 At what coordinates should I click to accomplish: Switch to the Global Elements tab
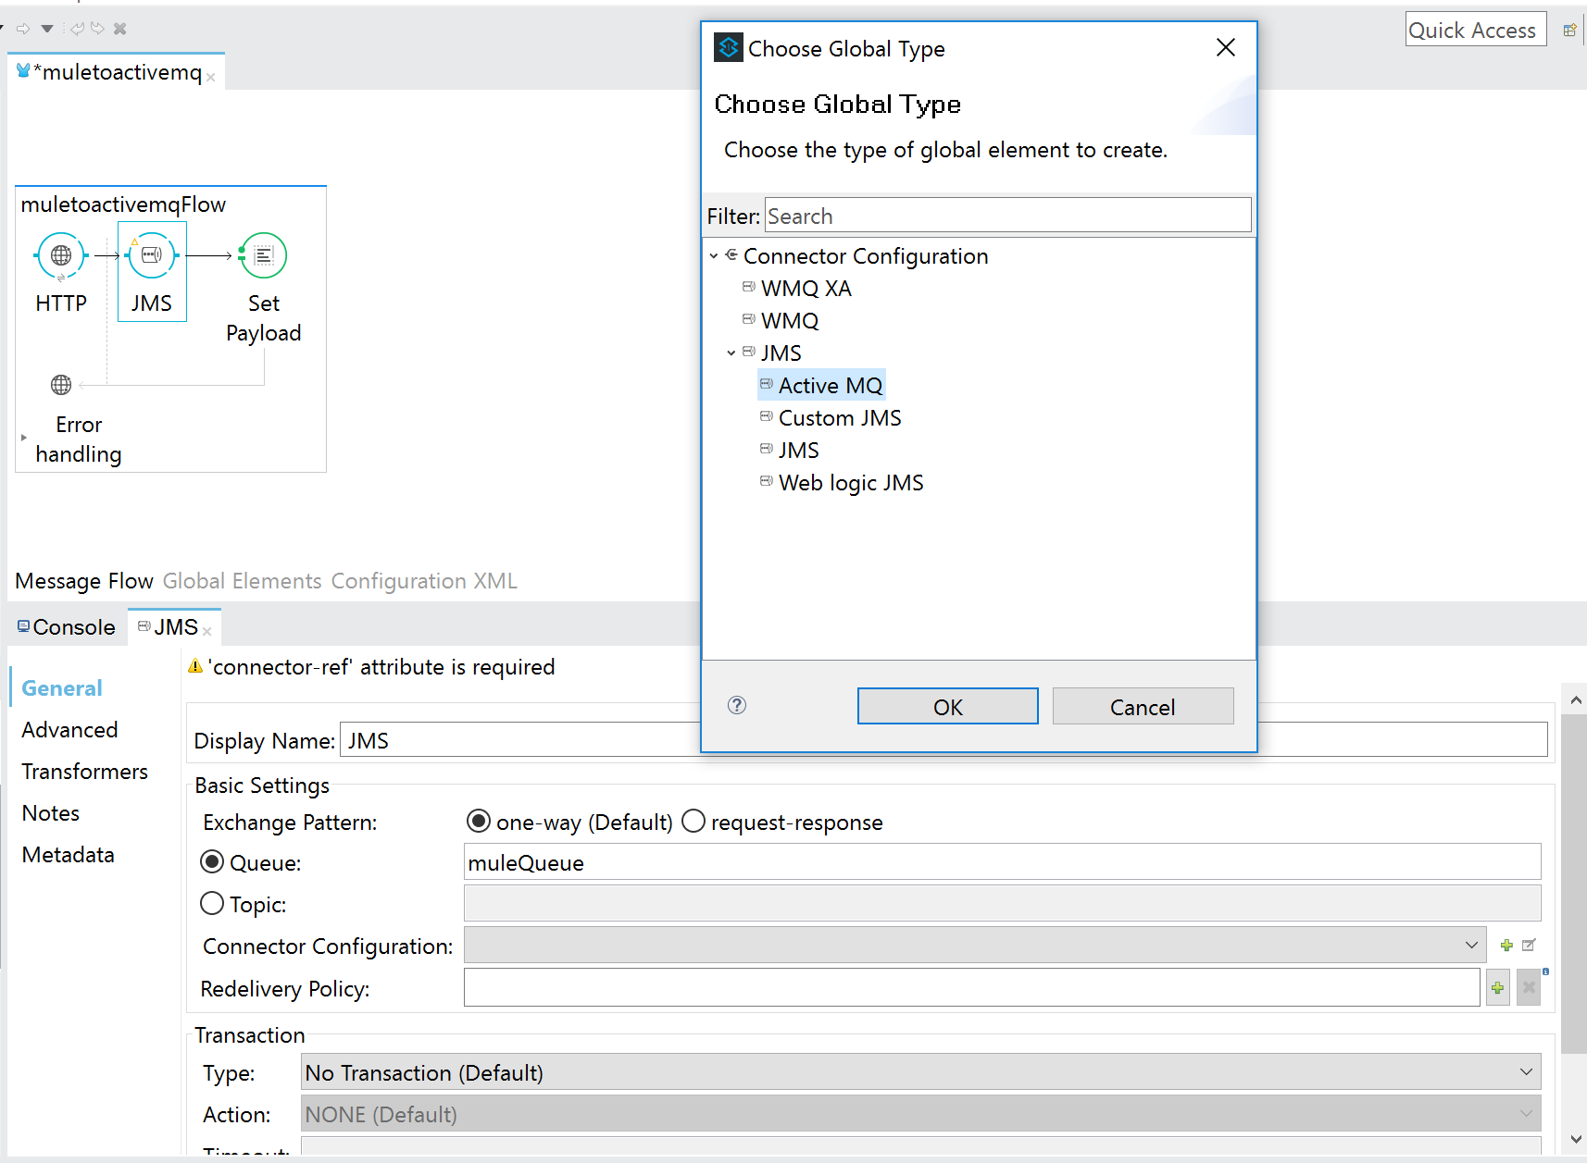pos(242,581)
